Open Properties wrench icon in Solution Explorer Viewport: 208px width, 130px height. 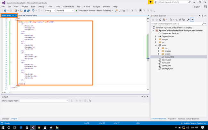(x=188, y=20)
